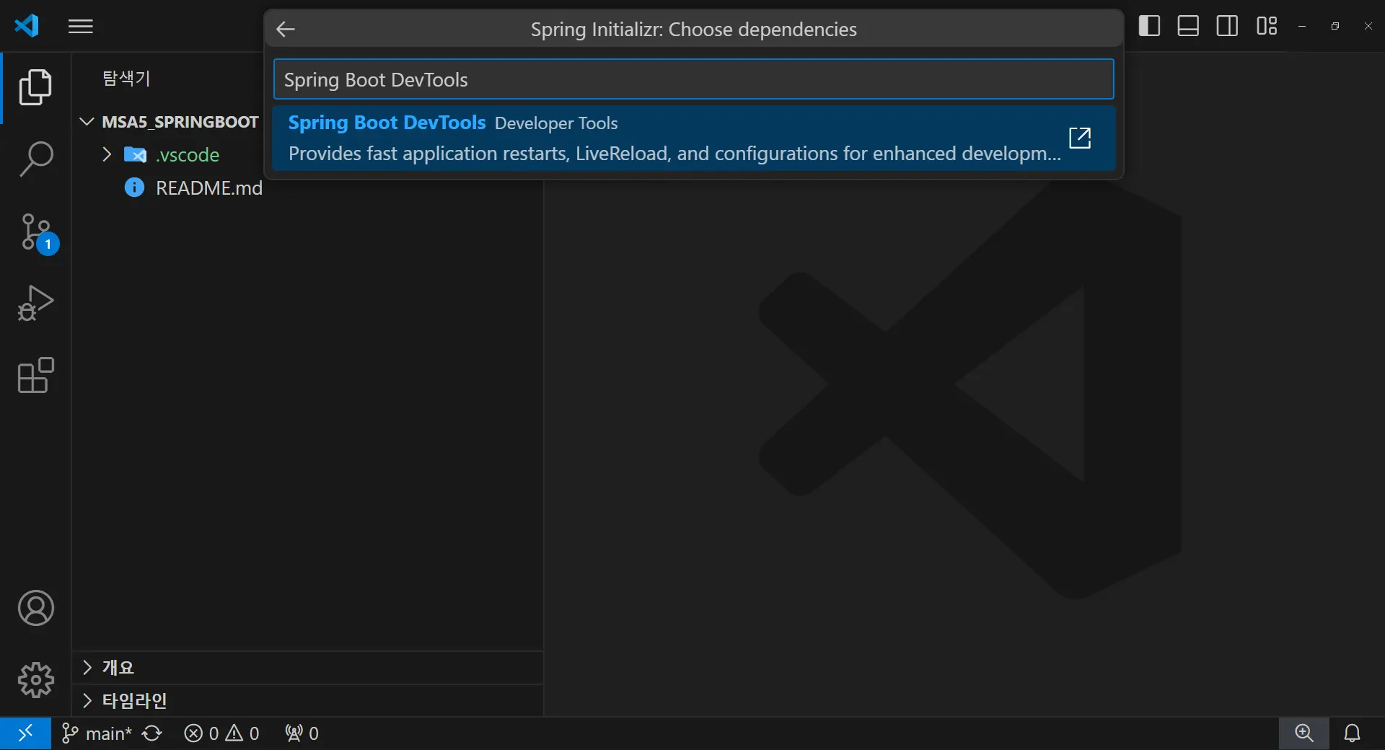Minimize the VS Code window
The image size is (1385, 750).
click(x=1302, y=26)
